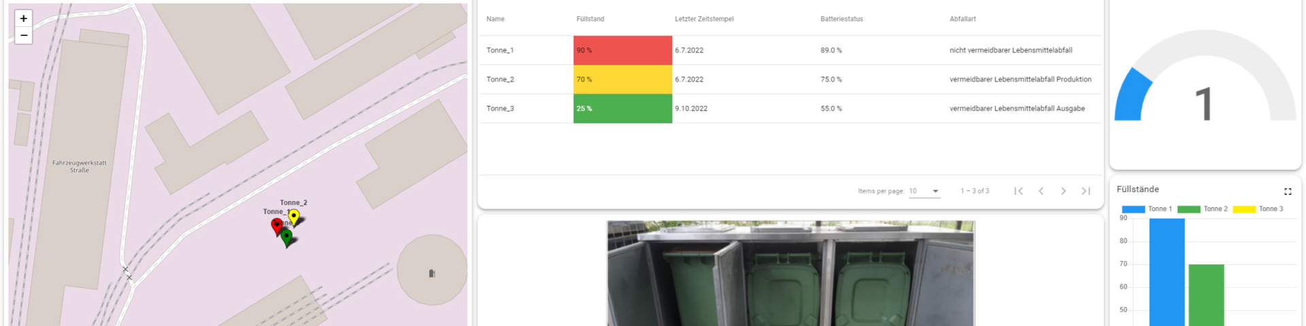The height and width of the screenshot is (326, 1306).
Task: Click the red 90 % fill level cell
Action: [x=622, y=50]
